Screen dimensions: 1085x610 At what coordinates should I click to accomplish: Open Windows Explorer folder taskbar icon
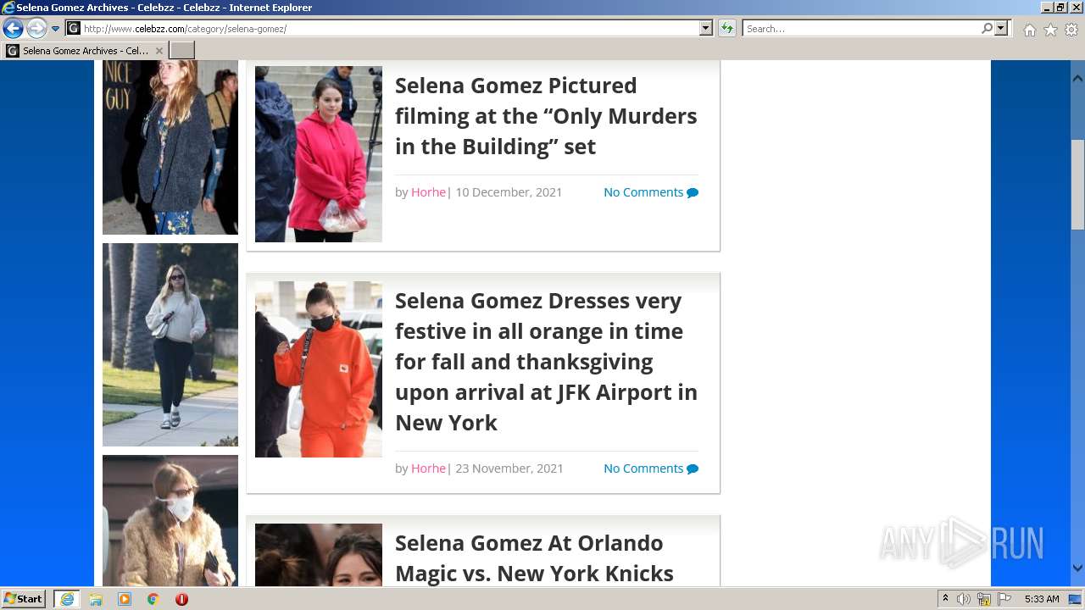pos(96,599)
